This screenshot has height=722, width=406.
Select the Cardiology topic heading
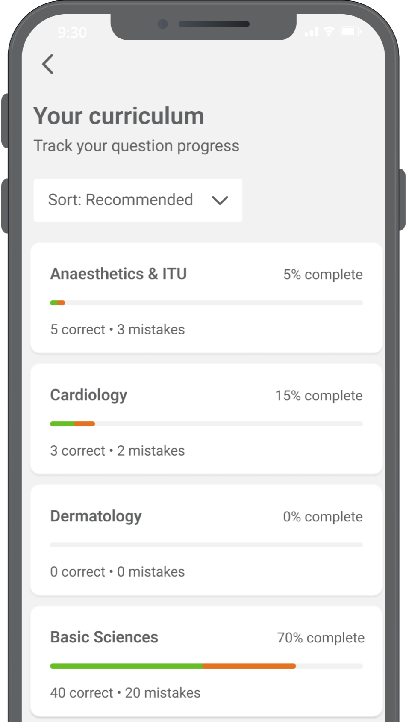[x=88, y=395]
